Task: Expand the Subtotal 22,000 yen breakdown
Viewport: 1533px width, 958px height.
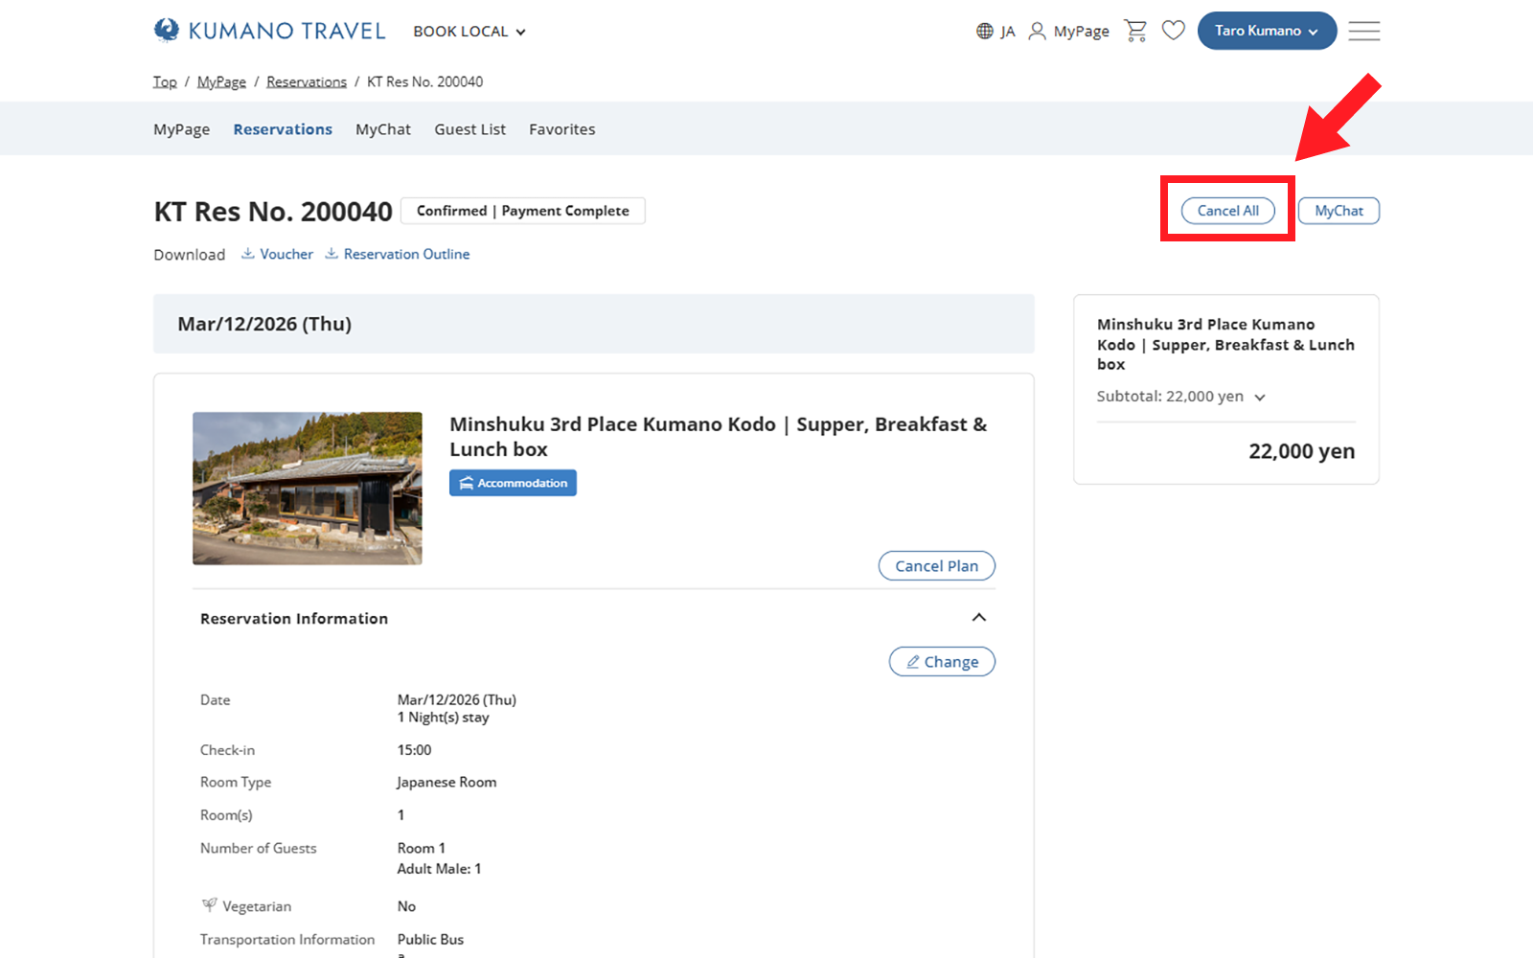Action: click(1259, 397)
